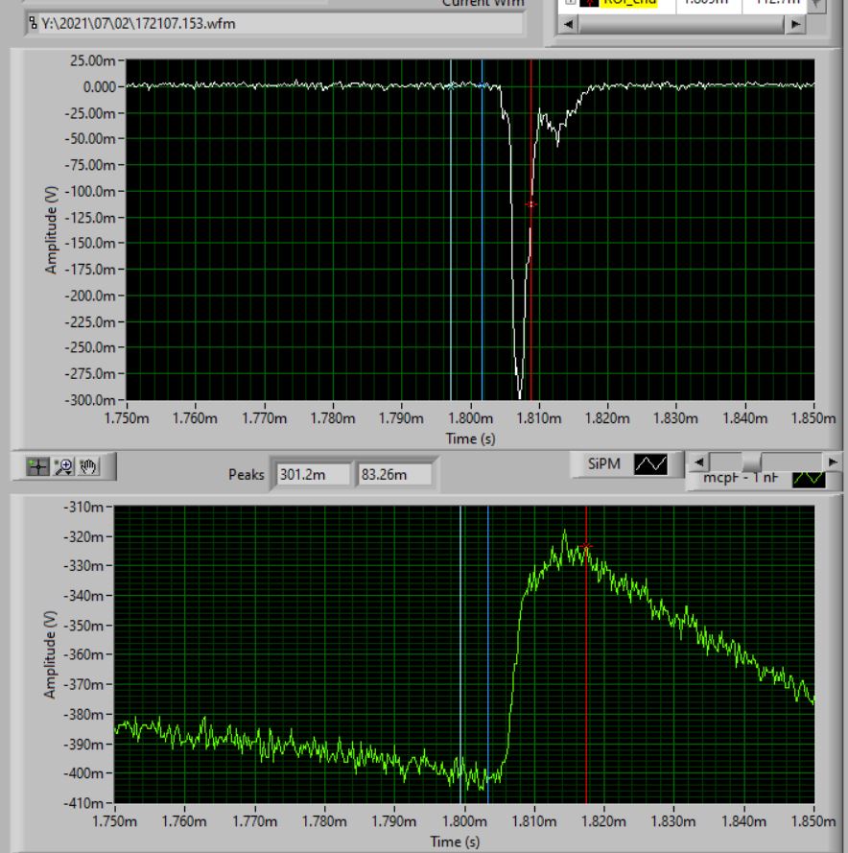Click the first Peaks value field 301.2m
Viewport: 848px width, 853px height.
(x=312, y=474)
